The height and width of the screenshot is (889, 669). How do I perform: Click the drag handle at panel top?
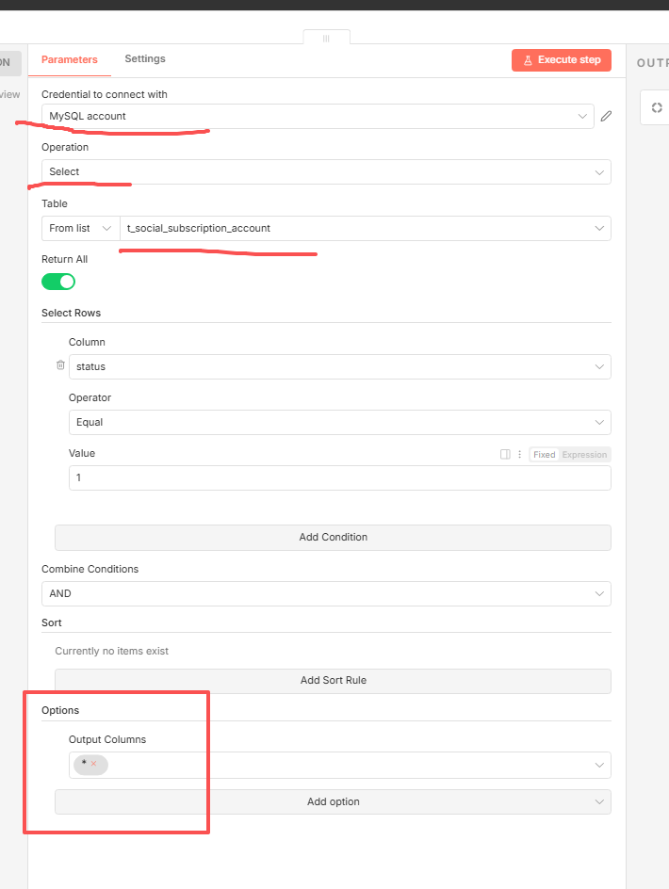(326, 38)
